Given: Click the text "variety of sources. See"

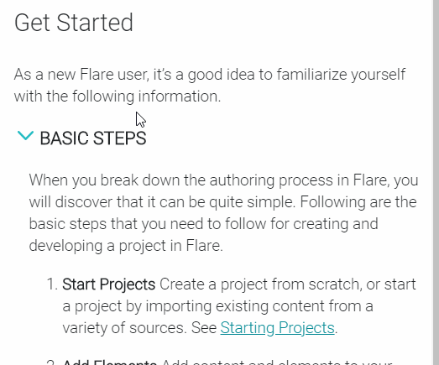Looking at the screenshot, I should pos(139,328).
